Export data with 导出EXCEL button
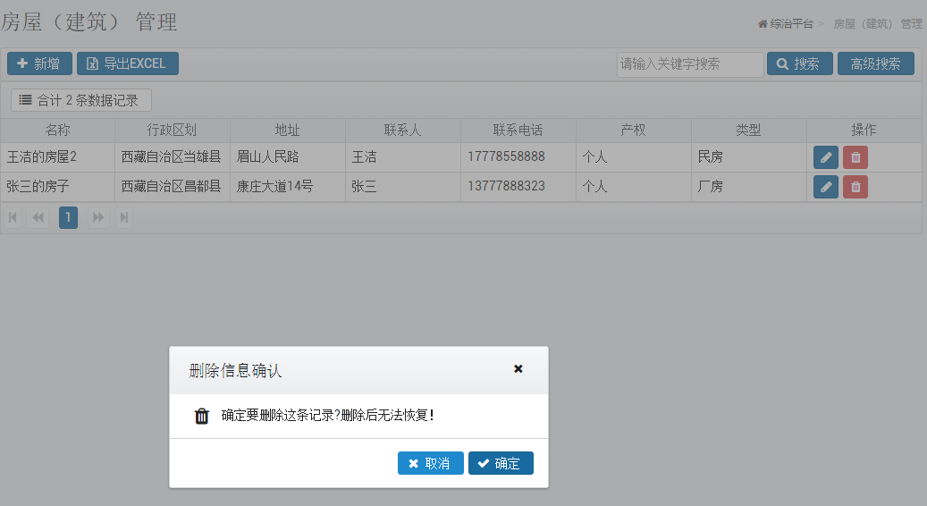 128,63
